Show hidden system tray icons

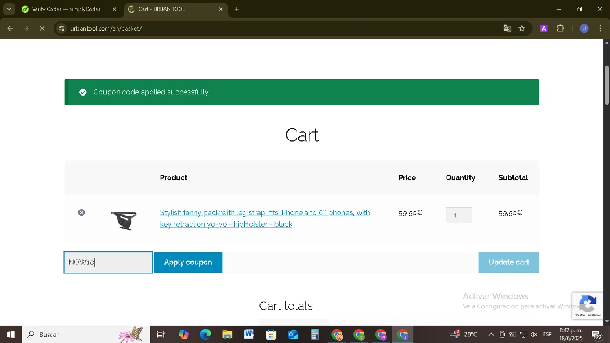point(491,334)
